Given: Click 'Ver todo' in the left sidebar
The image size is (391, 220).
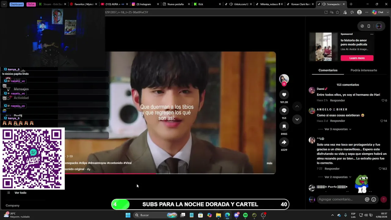Looking at the screenshot, I should click(x=20, y=193).
